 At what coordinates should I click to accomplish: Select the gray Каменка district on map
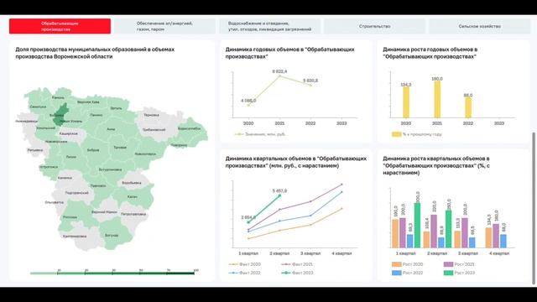(x=65, y=178)
